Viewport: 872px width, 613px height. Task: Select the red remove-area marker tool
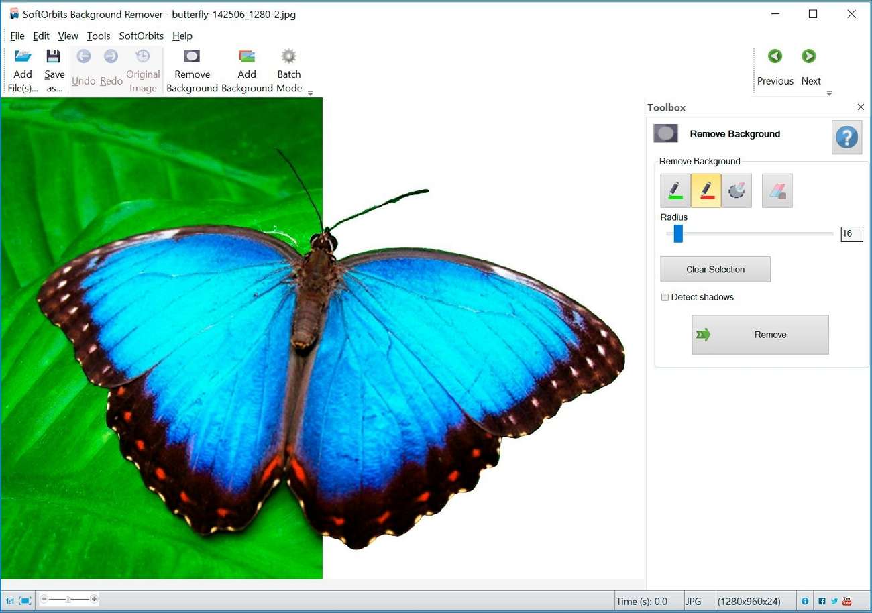[x=706, y=190]
